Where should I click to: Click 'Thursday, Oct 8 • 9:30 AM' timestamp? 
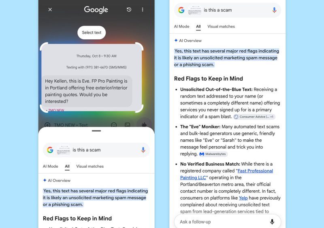pos(96,56)
